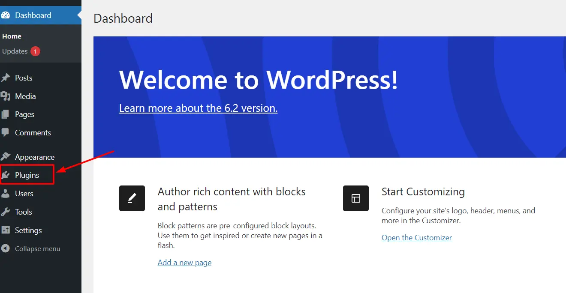
Task: Click the Block patterns description paragraph
Action: (x=240, y=236)
